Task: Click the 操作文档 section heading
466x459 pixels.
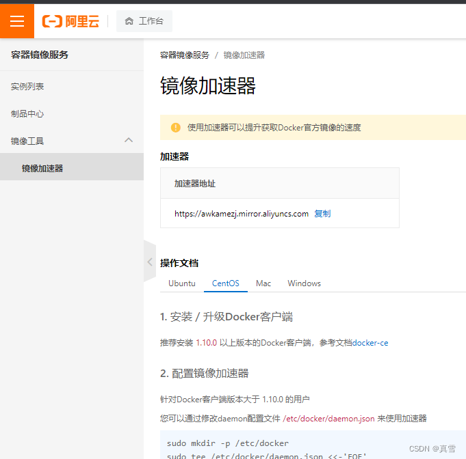Action: pos(179,263)
